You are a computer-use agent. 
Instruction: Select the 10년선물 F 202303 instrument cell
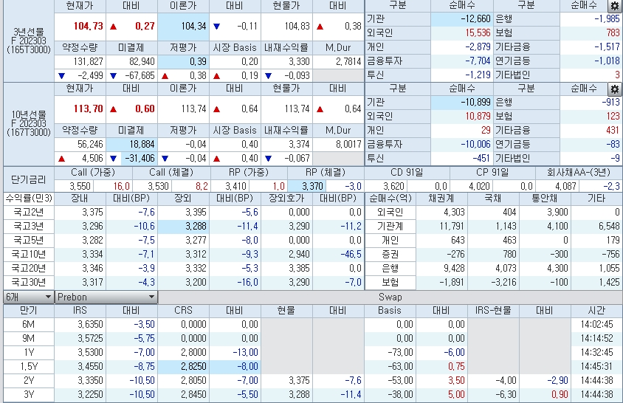point(28,123)
